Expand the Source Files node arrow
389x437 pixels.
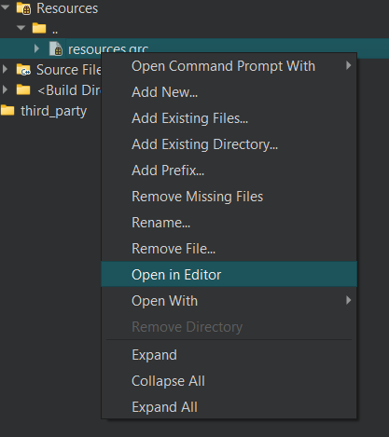[x=5, y=69]
